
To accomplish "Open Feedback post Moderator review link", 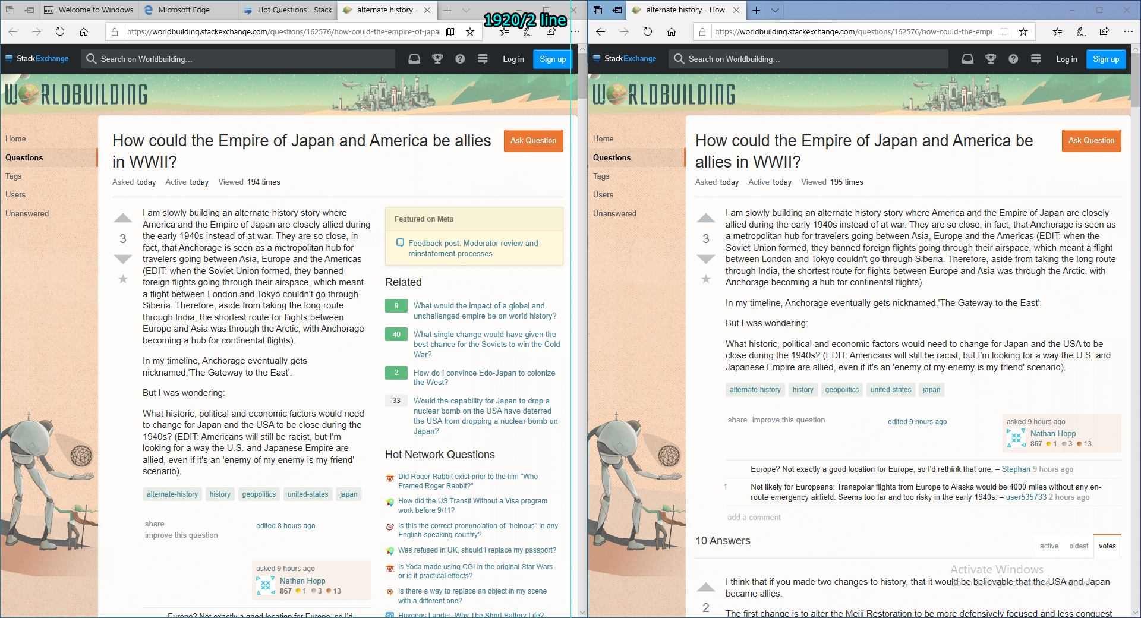I will 473,248.
